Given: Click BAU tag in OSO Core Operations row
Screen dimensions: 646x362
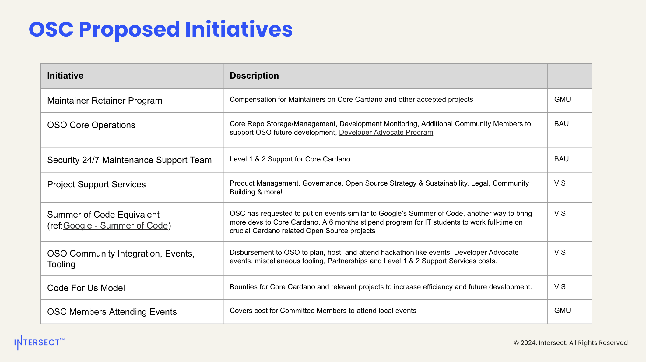Looking at the screenshot, I should [x=561, y=124].
